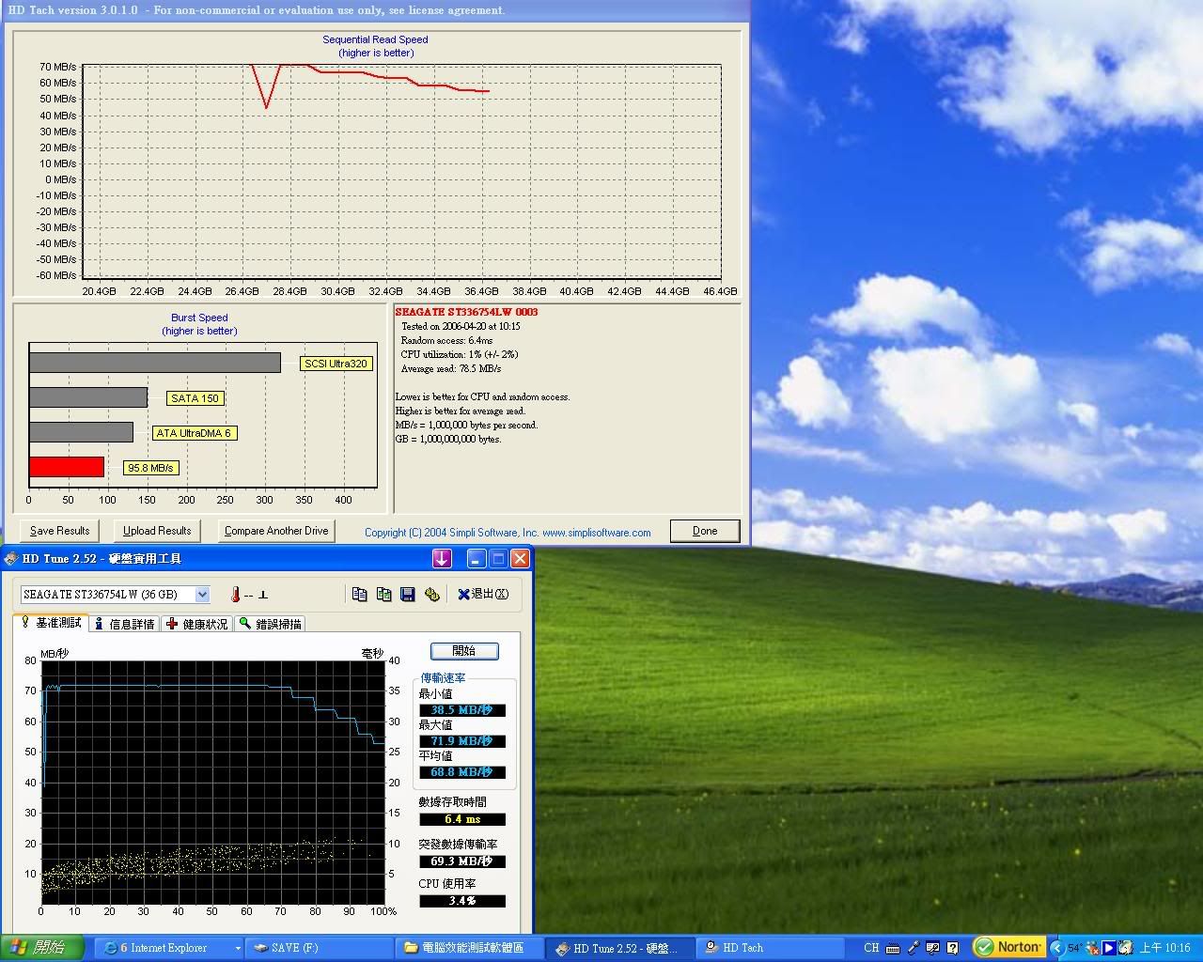Go to the 錯誤掃描 error scan tab
Screen dimensions: 1203x962
coord(271,624)
